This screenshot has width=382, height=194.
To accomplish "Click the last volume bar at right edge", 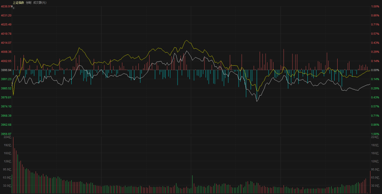I will click(370, 182).
